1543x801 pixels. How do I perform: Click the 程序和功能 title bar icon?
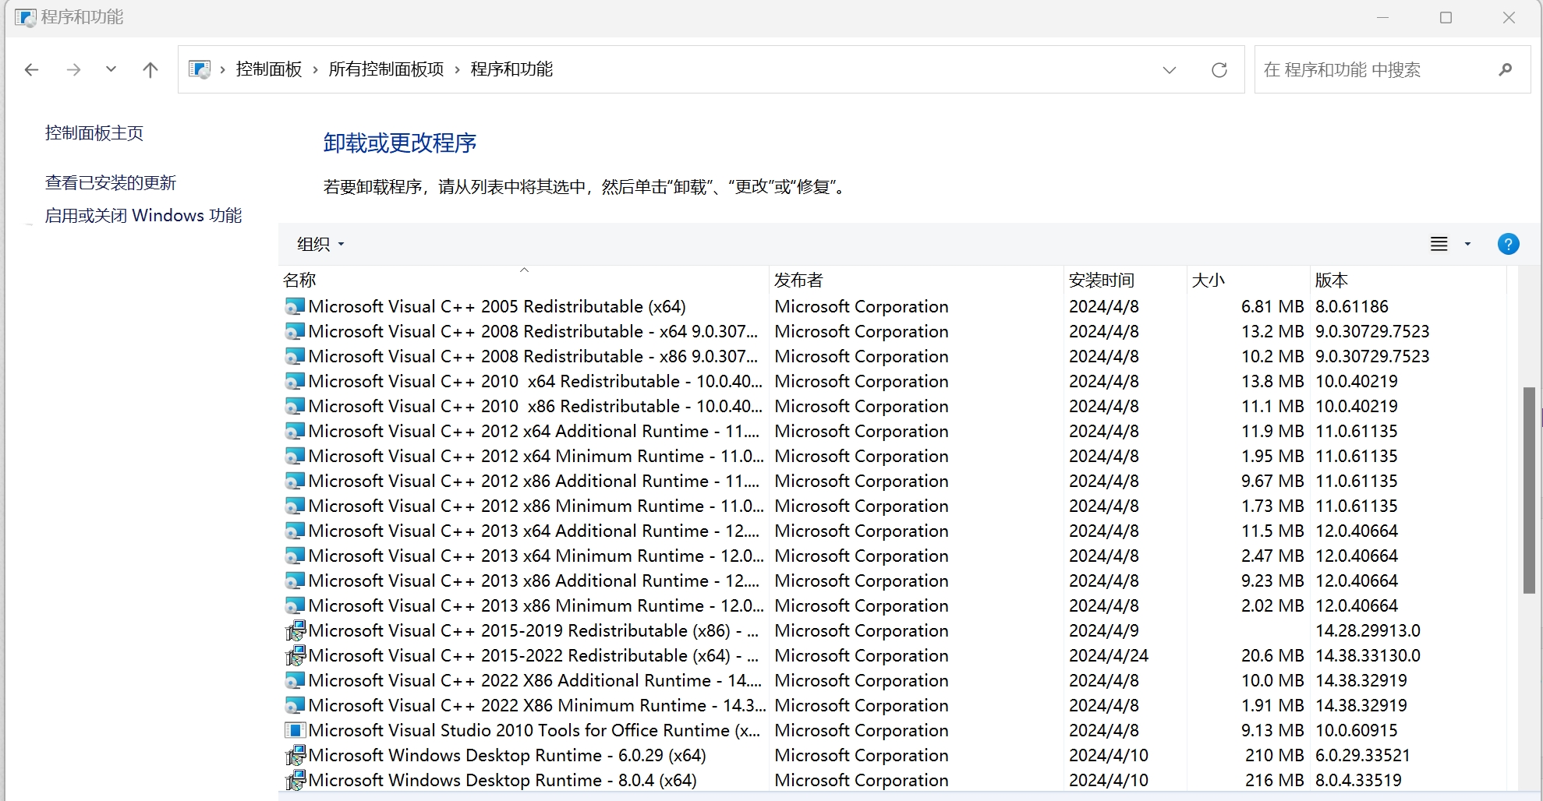point(26,17)
